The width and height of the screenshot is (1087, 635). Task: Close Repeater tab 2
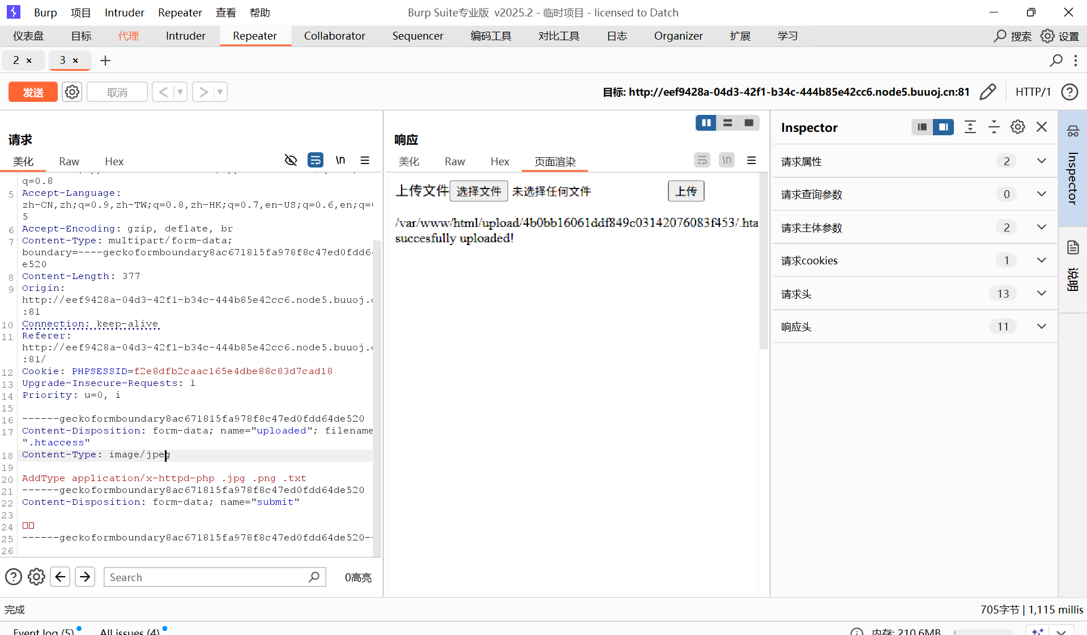point(29,61)
